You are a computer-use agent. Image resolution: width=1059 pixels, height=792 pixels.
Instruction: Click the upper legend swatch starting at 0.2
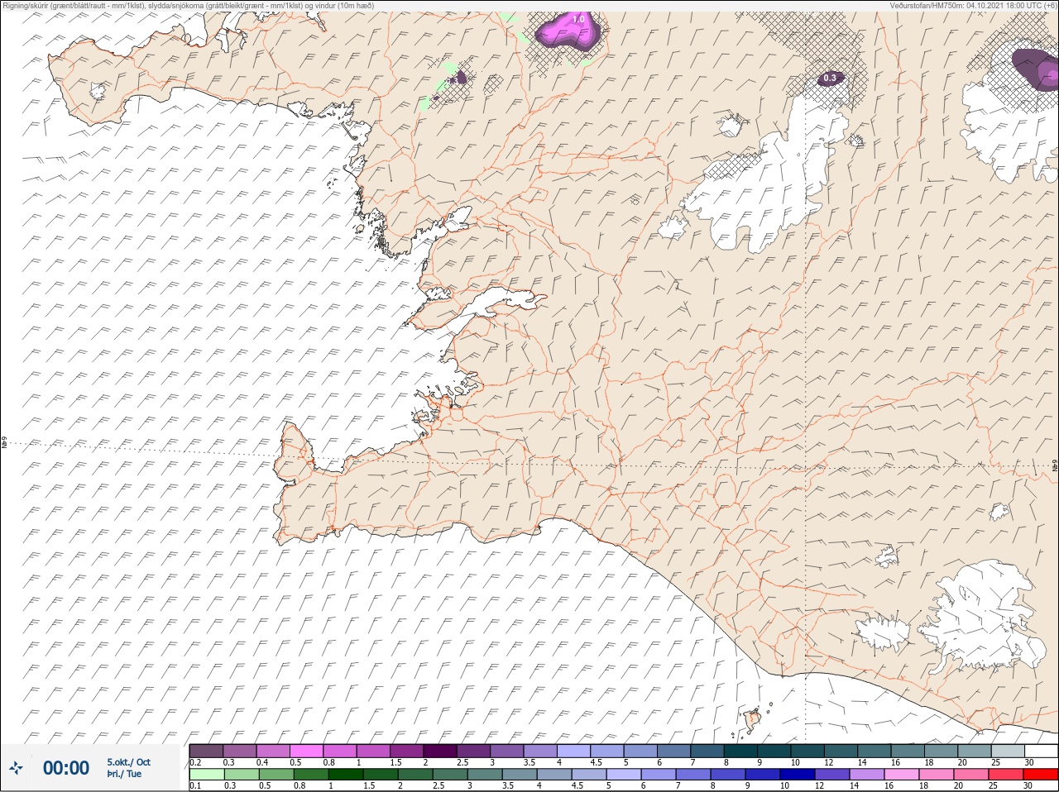(x=206, y=751)
